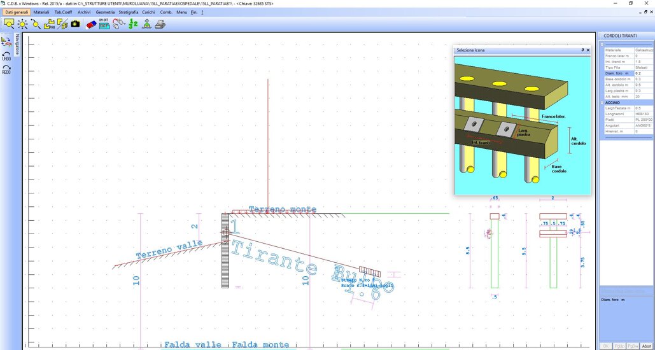Collapse the ACCIAIO property group
The image size is (655, 350).
click(x=602, y=102)
